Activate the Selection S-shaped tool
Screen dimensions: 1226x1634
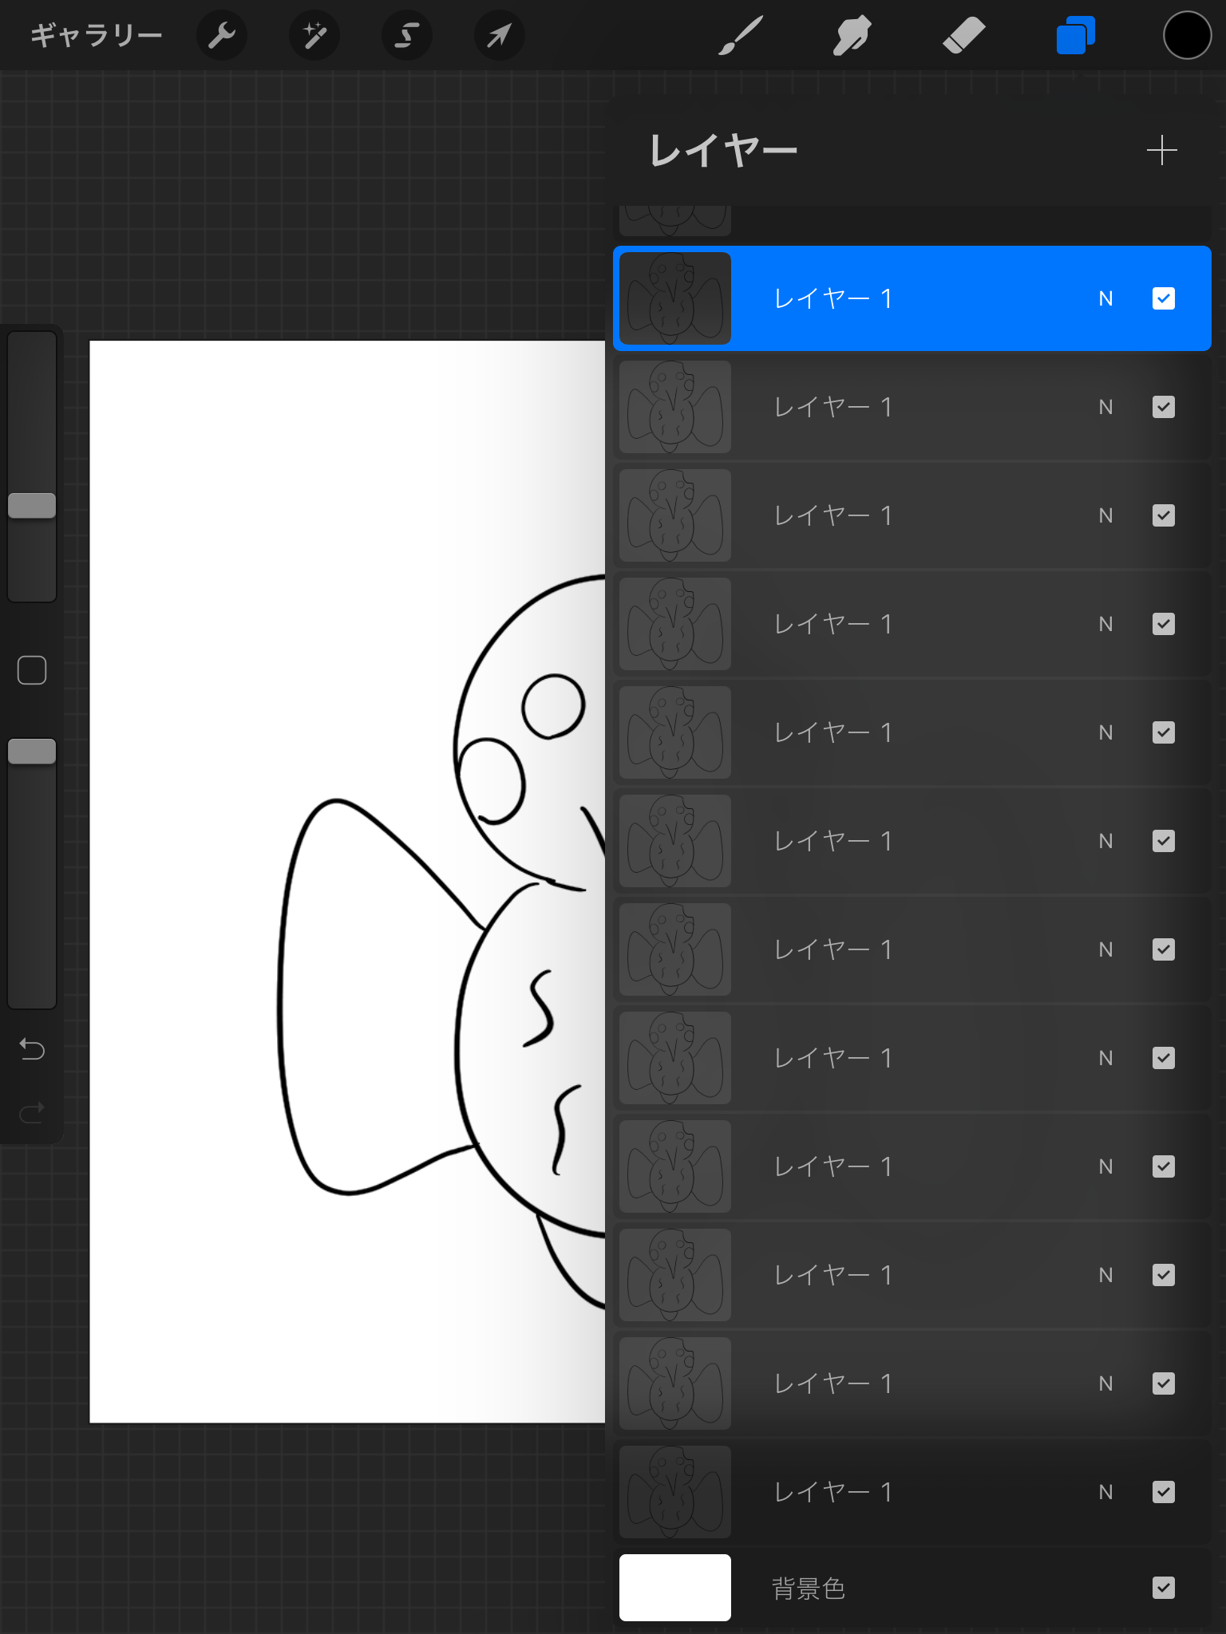coord(407,36)
